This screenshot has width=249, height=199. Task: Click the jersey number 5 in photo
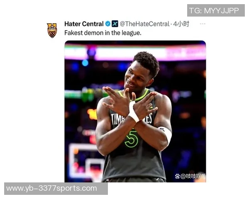coord(131,138)
